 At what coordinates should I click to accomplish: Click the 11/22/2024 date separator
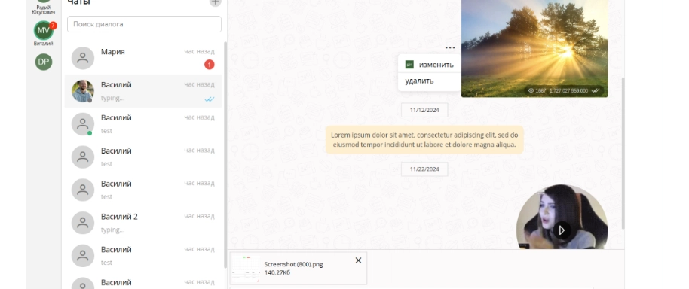[424, 169]
